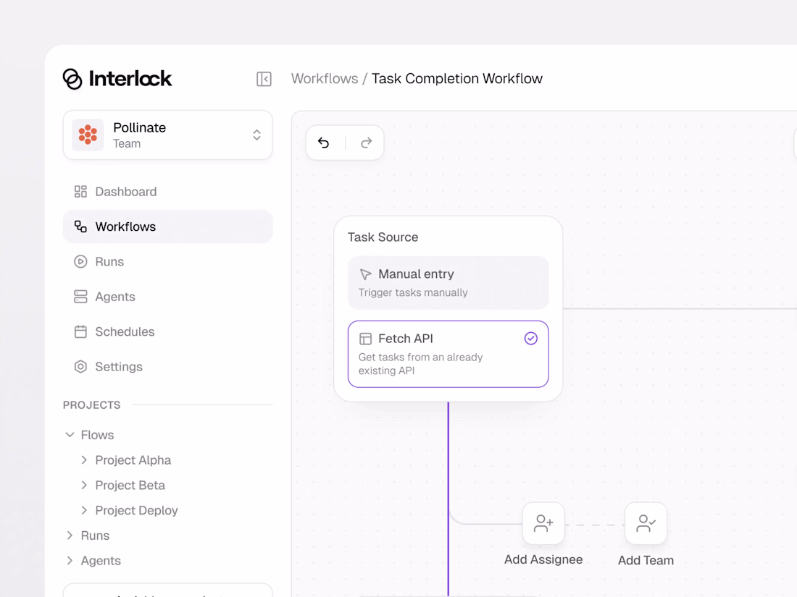Click the Task Source card title

tap(383, 237)
